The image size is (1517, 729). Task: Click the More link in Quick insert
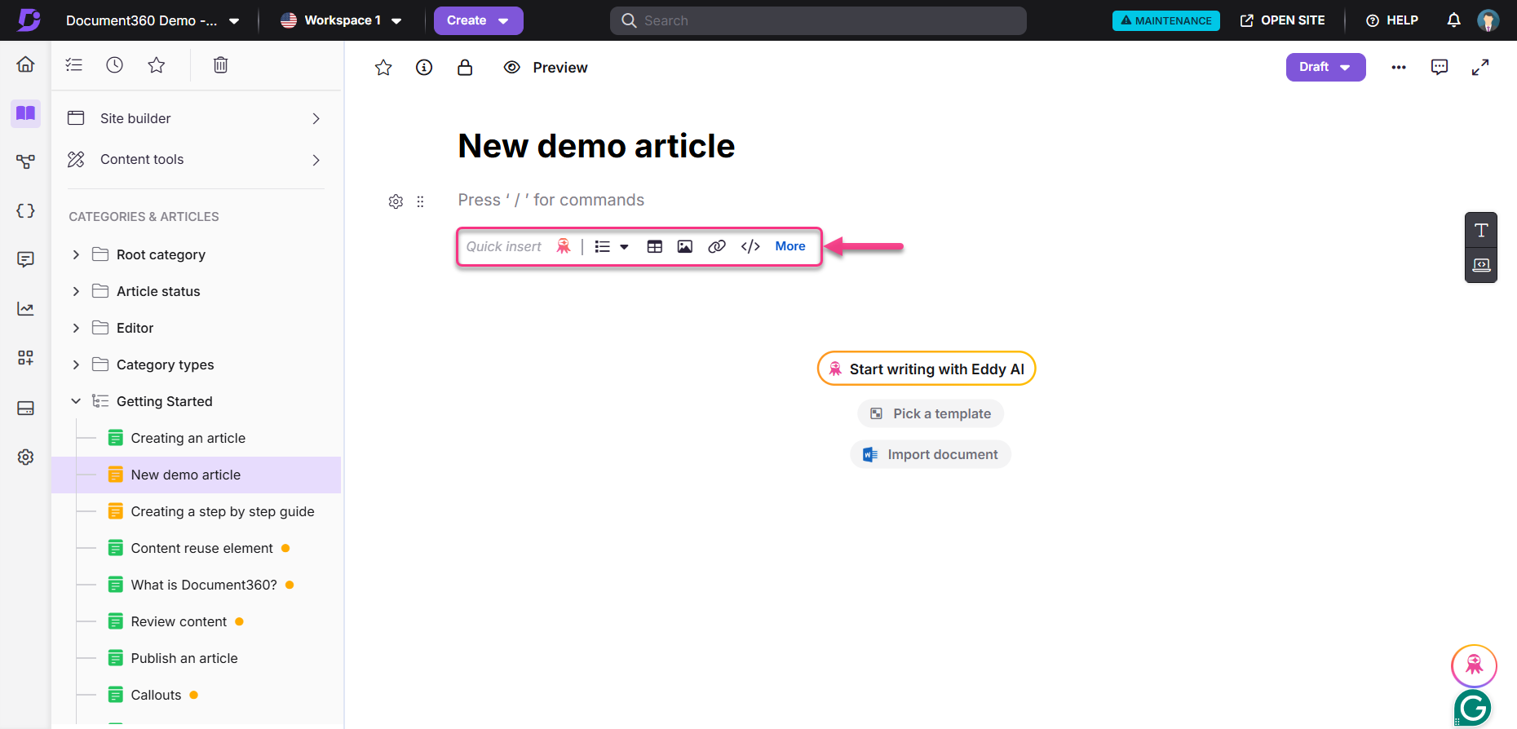[x=790, y=246]
